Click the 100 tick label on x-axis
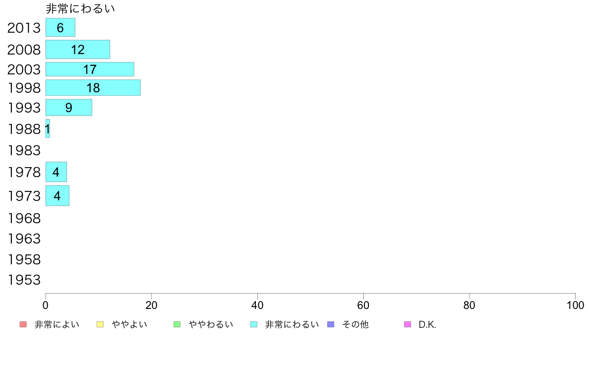The height and width of the screenshot is (365, 589). [575, 305]
